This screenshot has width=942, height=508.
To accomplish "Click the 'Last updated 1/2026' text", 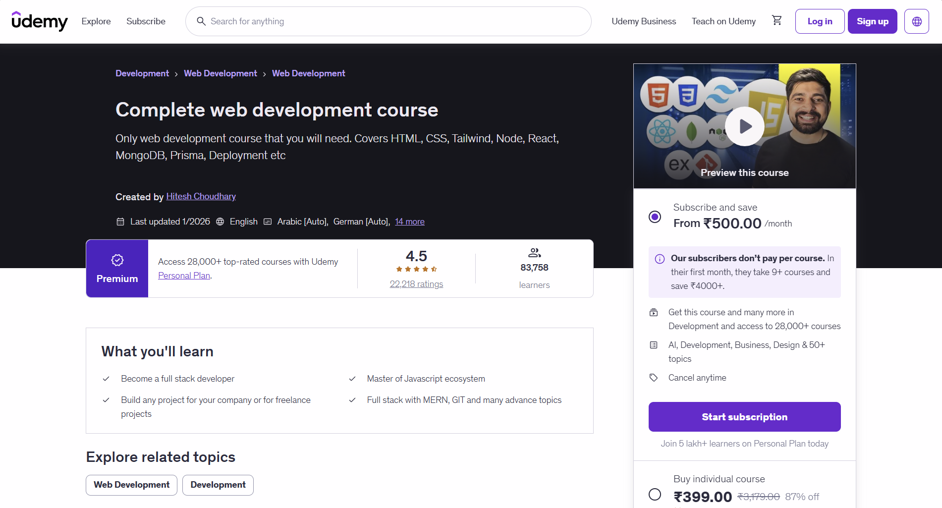I will click(x=170, y=222).
